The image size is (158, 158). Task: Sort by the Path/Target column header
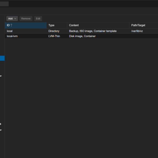(x=144, y=25)
